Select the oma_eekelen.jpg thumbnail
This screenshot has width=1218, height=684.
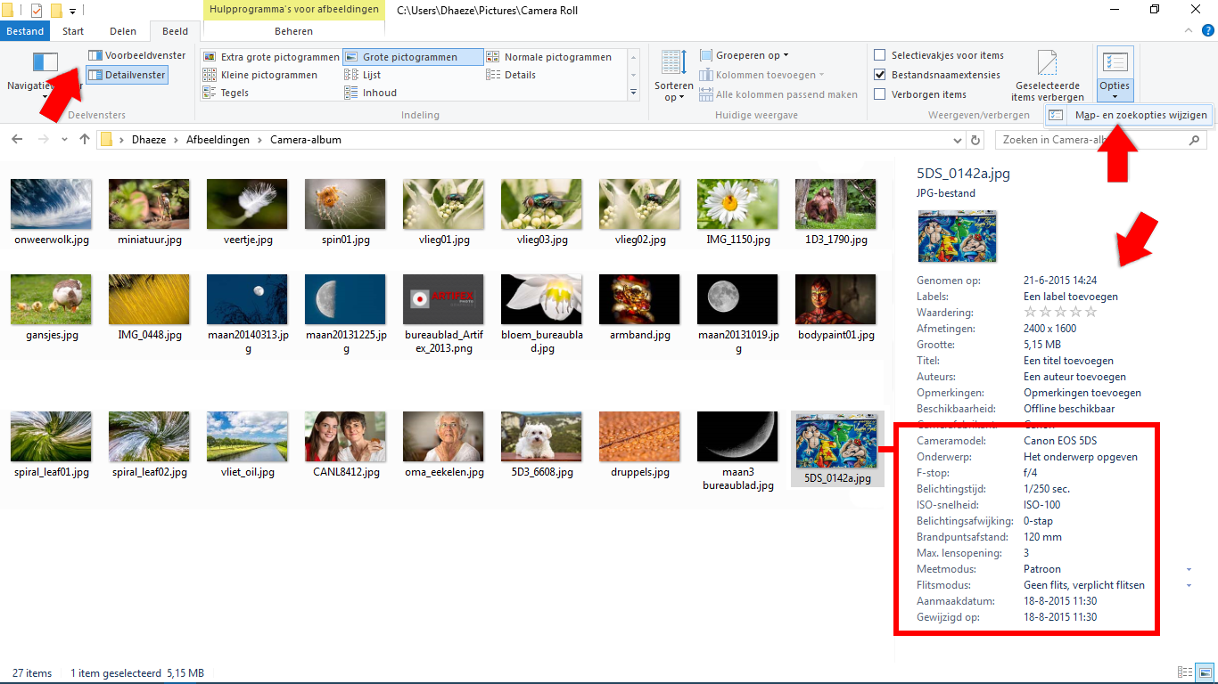(x=443, y=445)
